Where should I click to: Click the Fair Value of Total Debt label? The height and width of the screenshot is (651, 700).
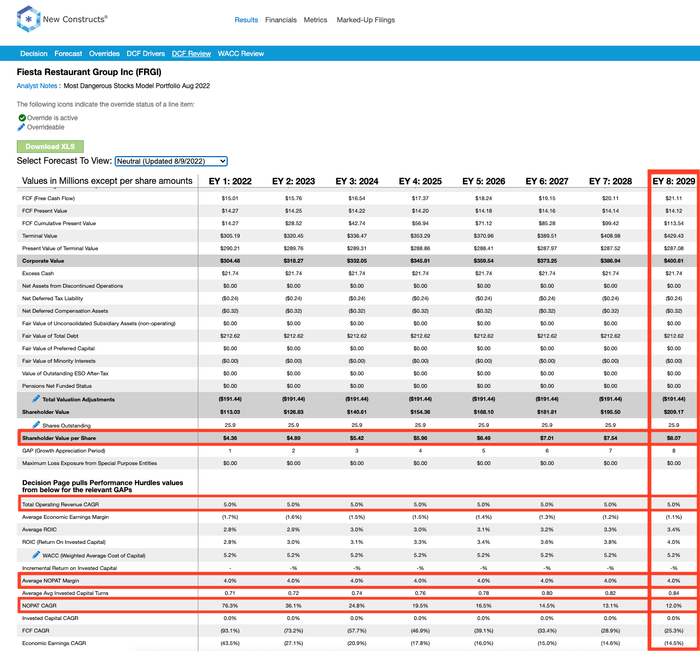tap(51, 336)
